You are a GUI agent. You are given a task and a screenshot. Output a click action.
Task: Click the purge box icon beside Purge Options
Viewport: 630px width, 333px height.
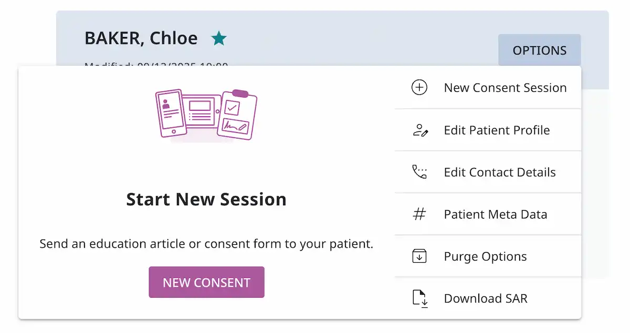pos(419,256)
